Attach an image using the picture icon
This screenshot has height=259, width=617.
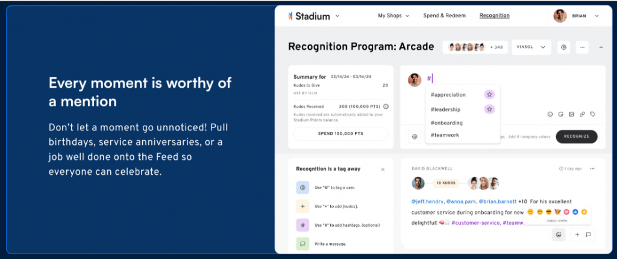pyautogui.click(x=571, y=114)
